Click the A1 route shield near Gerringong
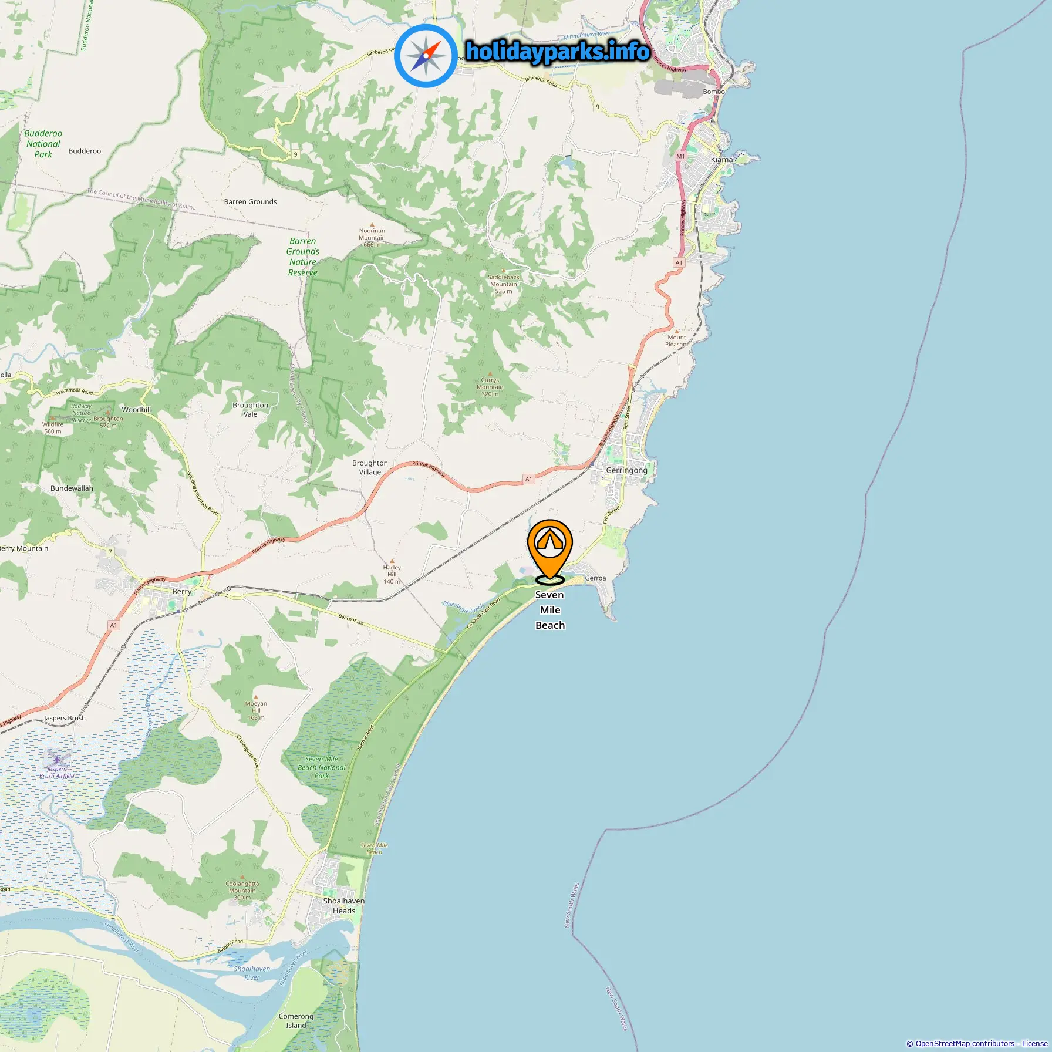1052x1052 pixels. tap(528, 479)
